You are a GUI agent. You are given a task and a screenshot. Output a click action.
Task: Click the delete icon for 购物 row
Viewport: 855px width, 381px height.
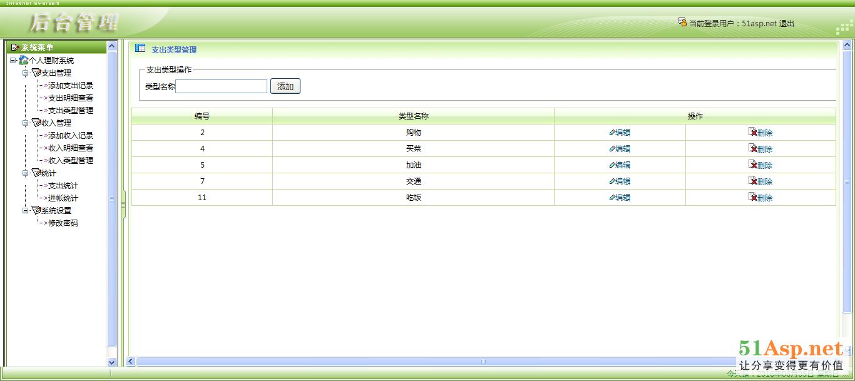coord(752,132)
